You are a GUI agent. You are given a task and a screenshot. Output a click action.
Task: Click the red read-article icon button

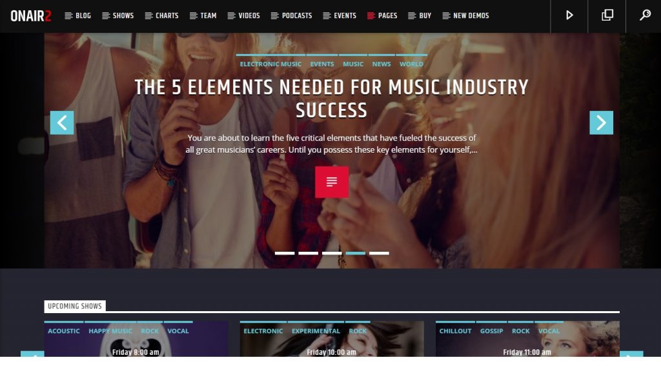point(332,182)
